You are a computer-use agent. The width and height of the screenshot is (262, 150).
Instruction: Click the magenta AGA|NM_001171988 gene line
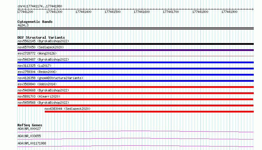135,146
